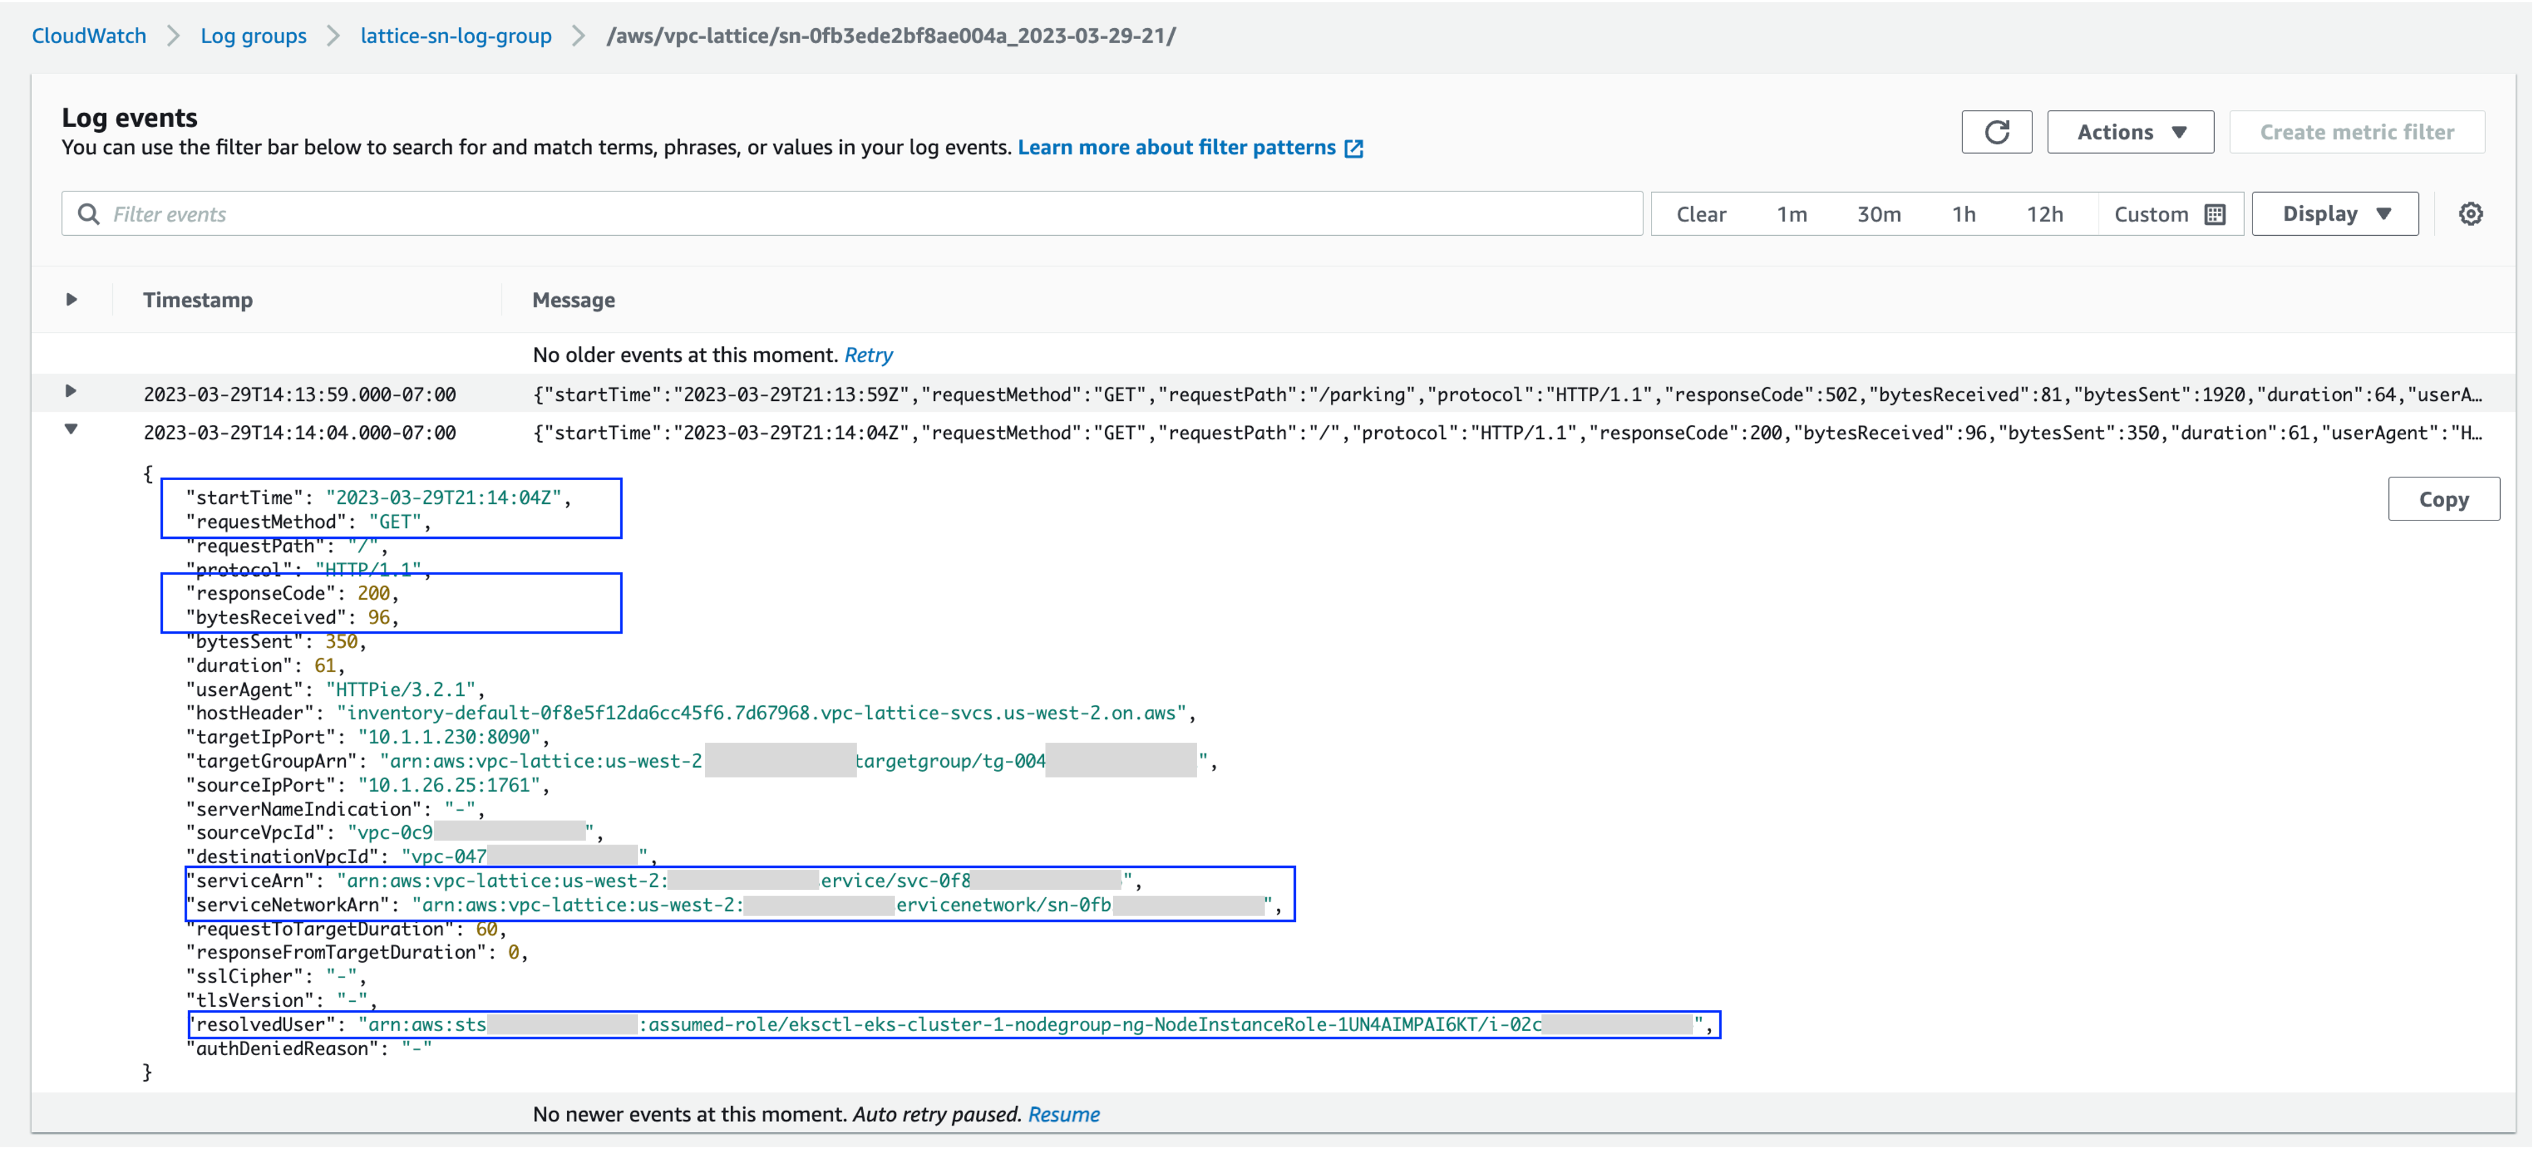Screen dimensions: 2534x1149
Task: Collapse the expanded 14:14:04 log event
Action: [71, 430]
